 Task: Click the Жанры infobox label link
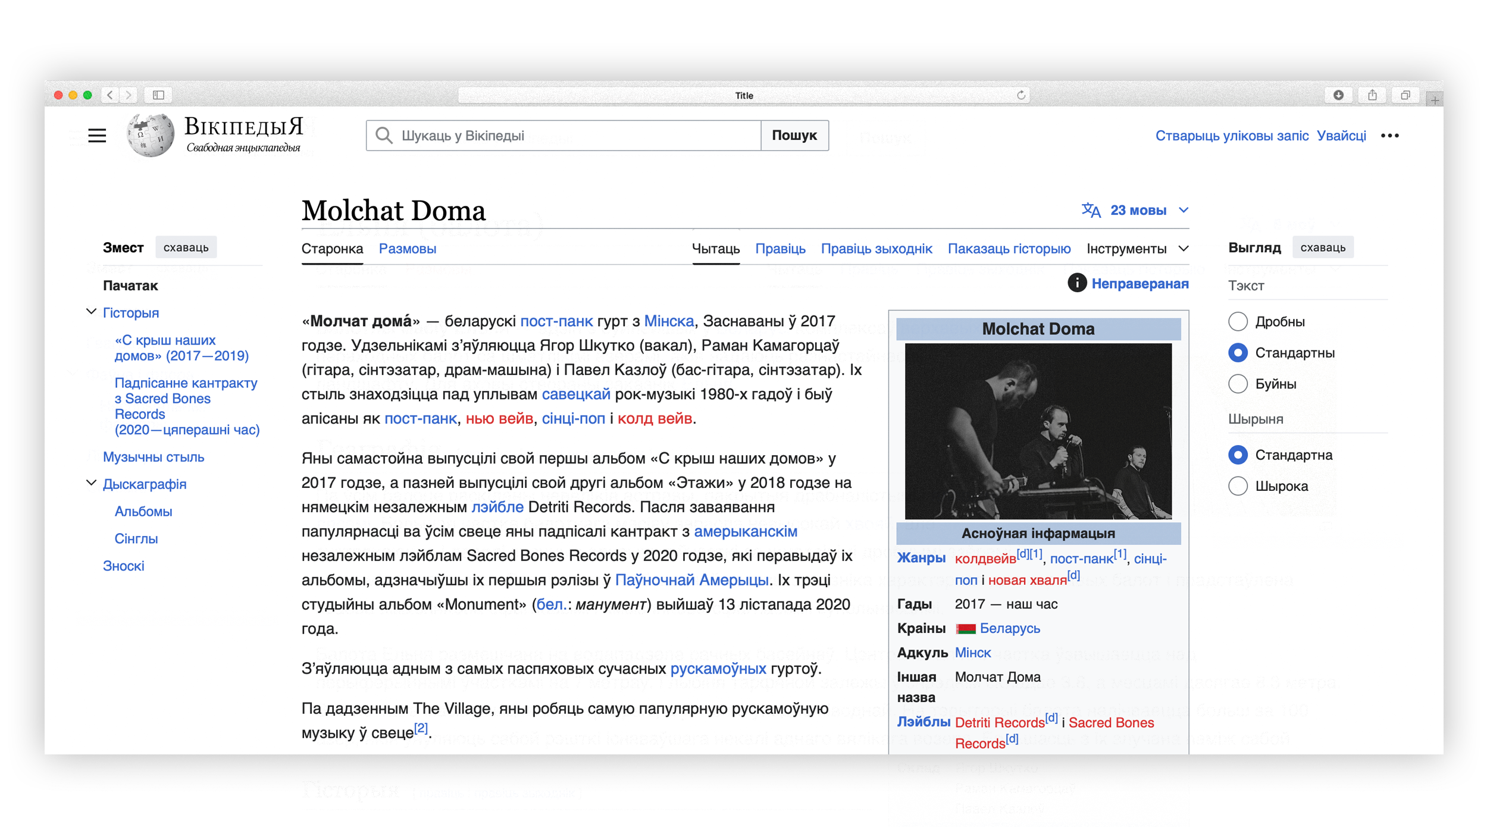point(921,558)
